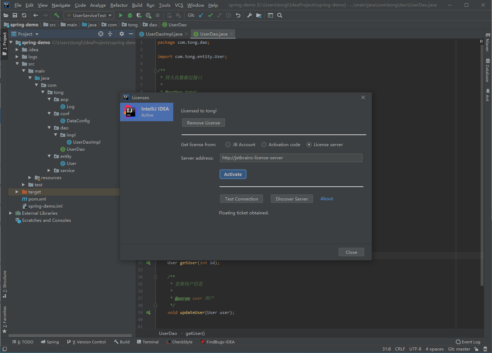
Task: Click the UTF-8 encoding status entry
Action: [415, 349]
